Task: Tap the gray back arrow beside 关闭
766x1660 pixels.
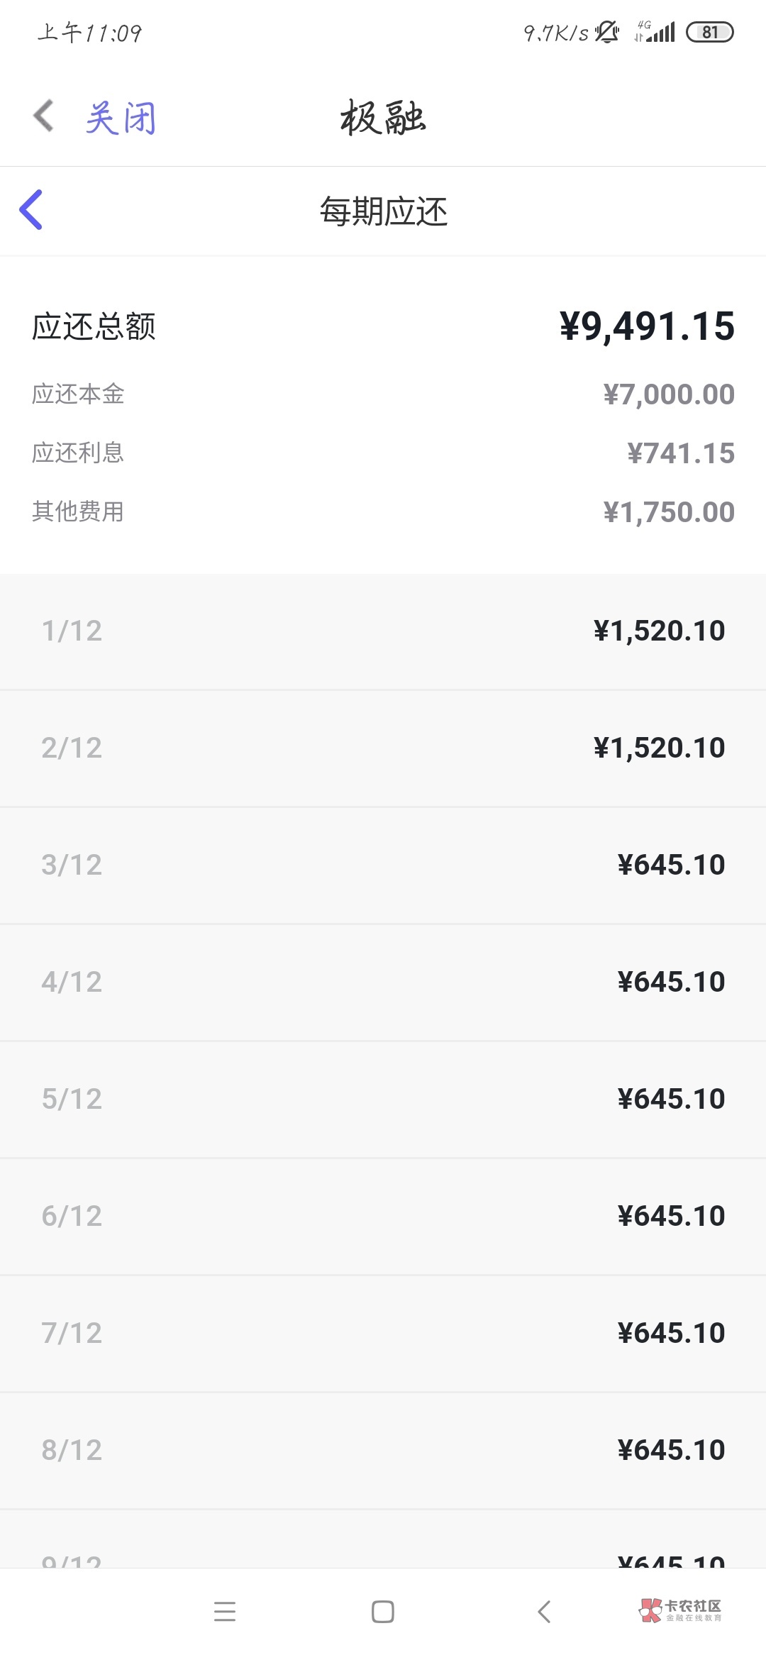Action: 44,116
